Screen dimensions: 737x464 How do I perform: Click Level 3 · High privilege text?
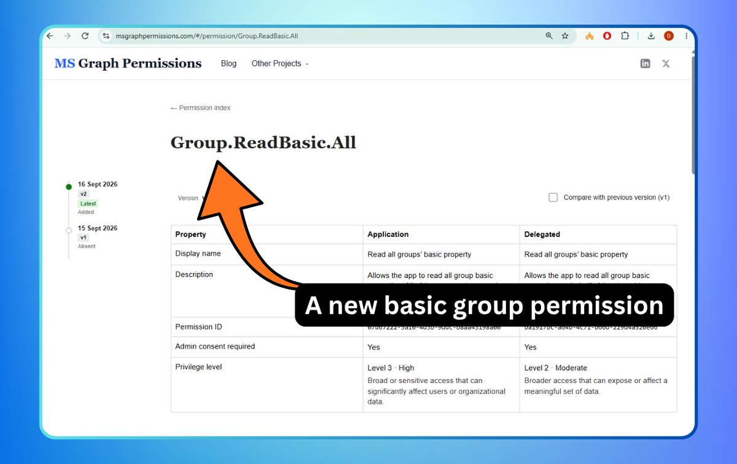(x=391, y=368)
